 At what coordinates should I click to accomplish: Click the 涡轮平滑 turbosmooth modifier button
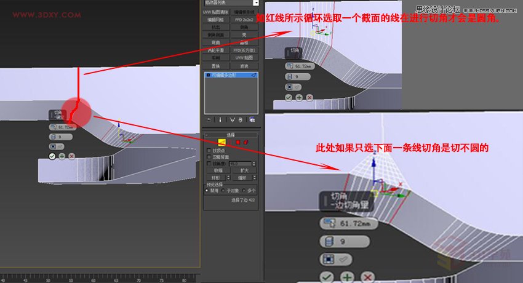coord(216,50)
